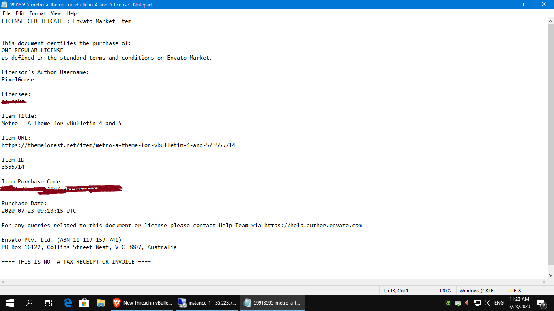Open the clock showing 11:23 AM
The height and width of the screenshot is (311, 554).
(x=519, y=302)
